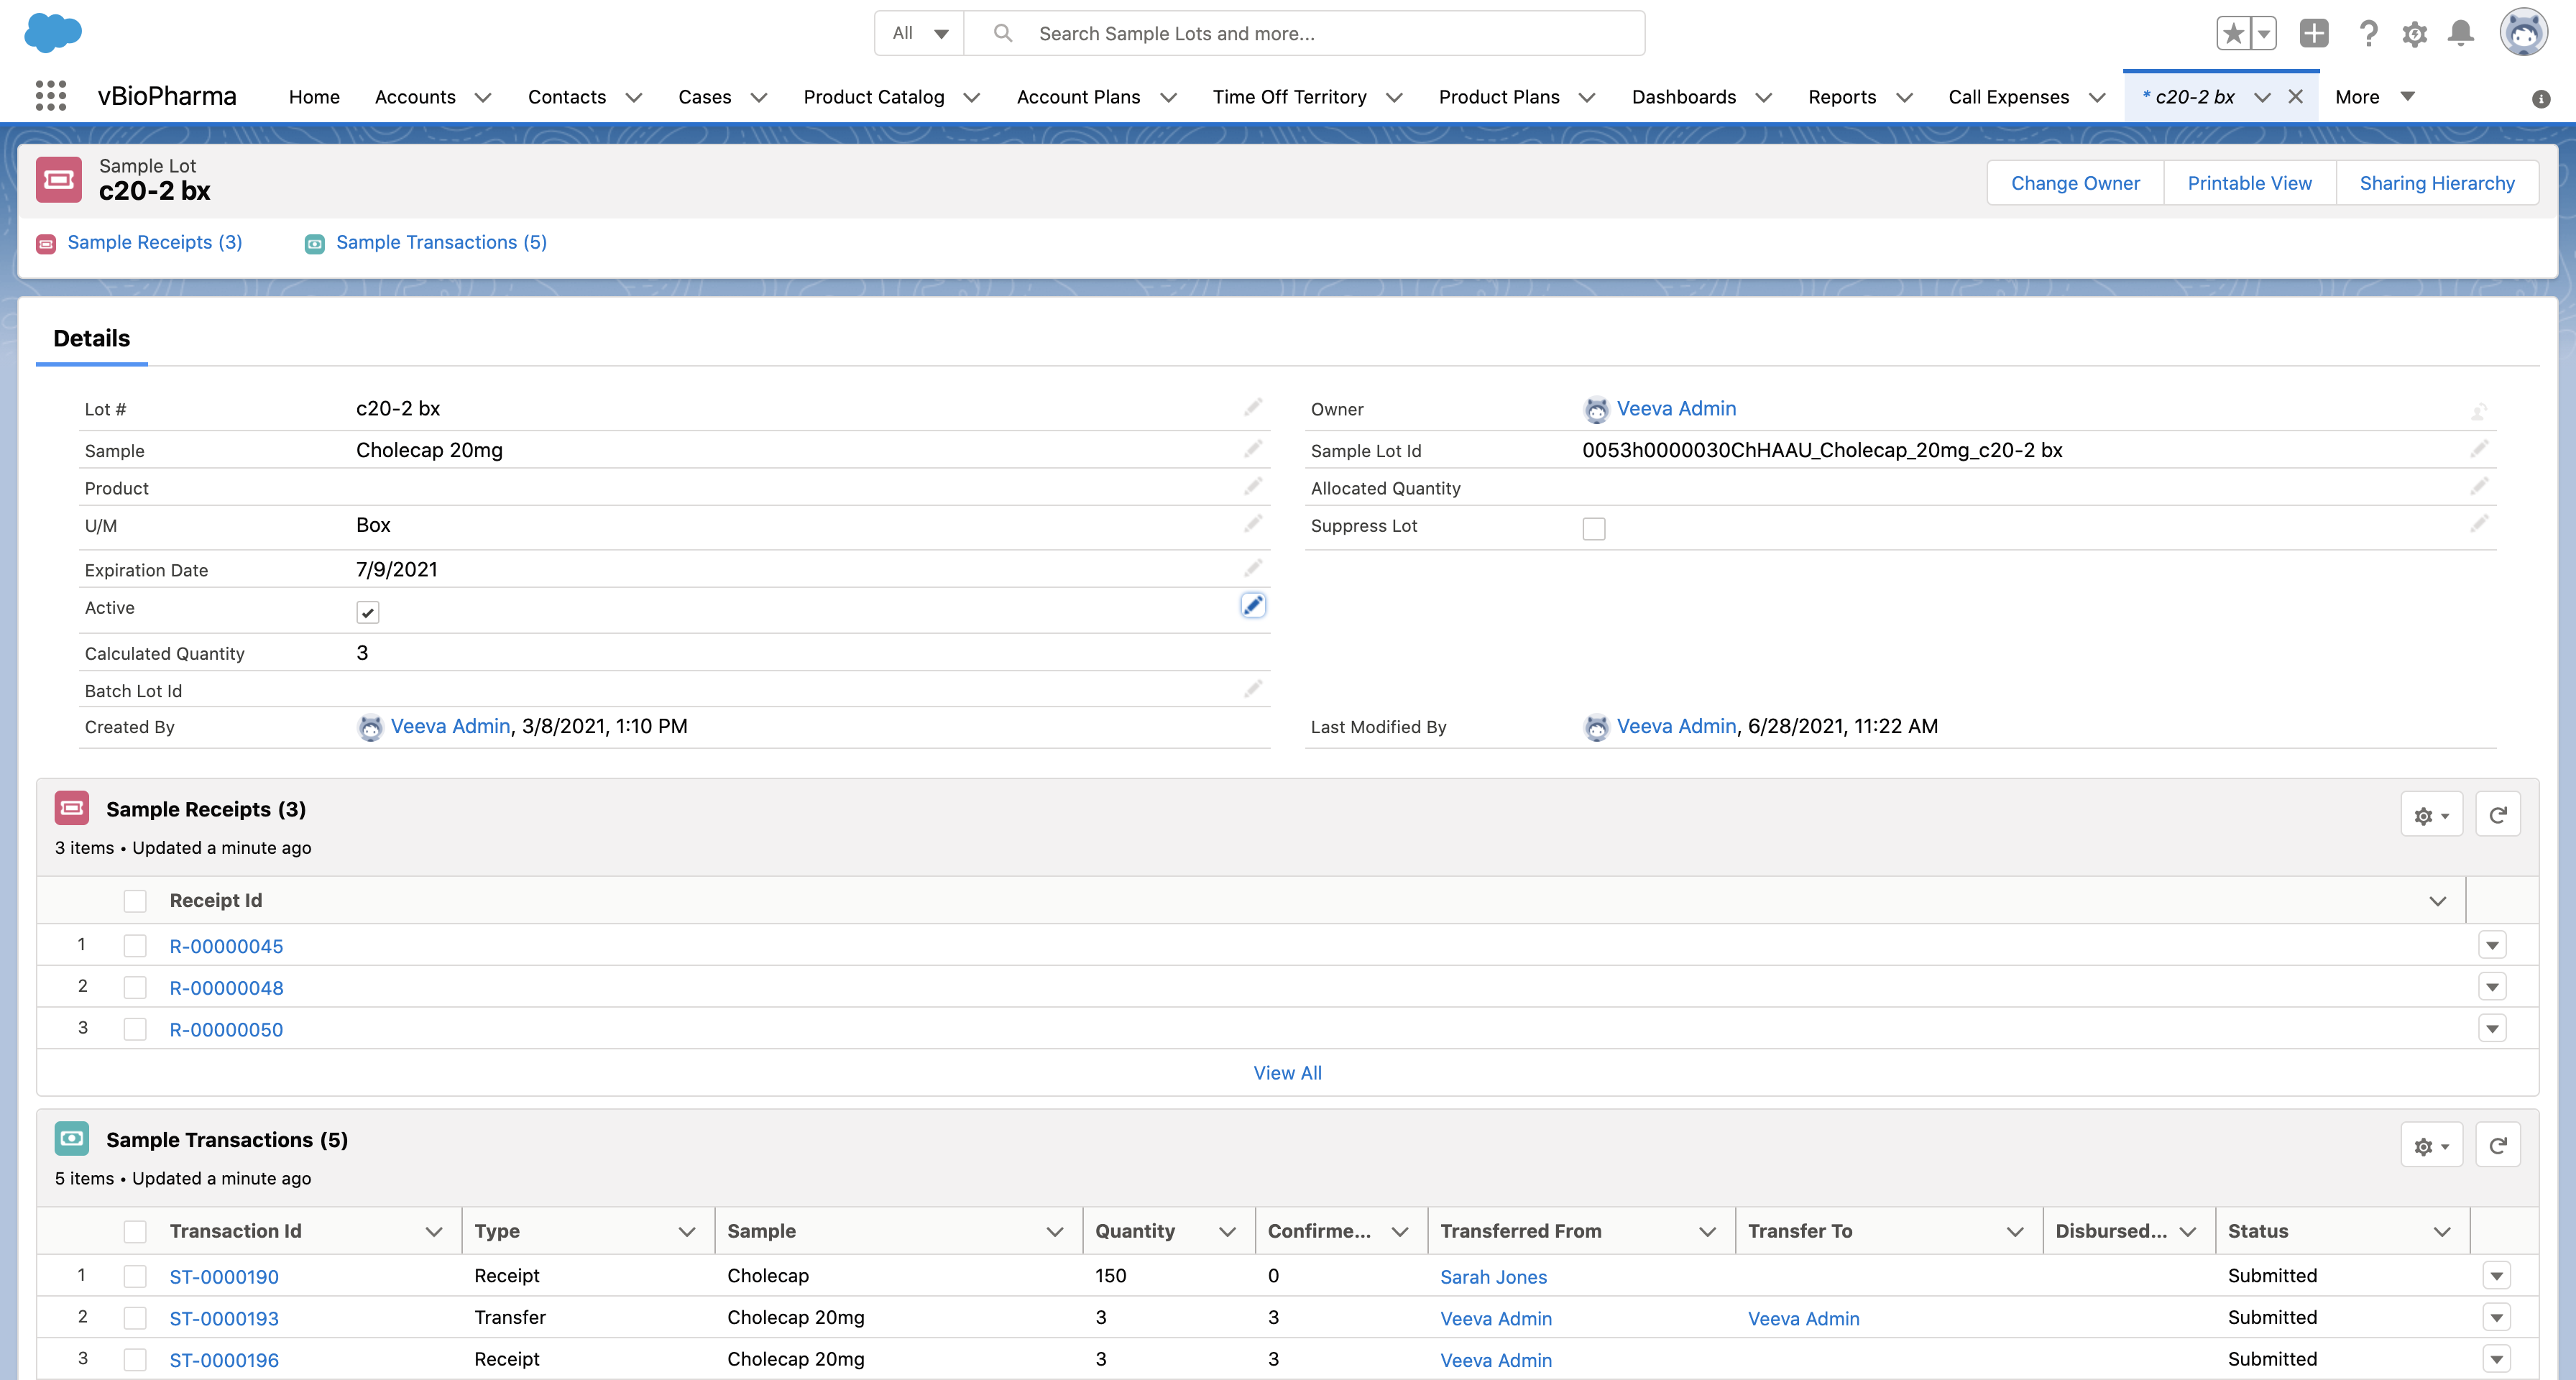Screen dimensions: 2576x1380
Task: Select checkbox for receipt R-00000045
Action: [x=135, y=945]
